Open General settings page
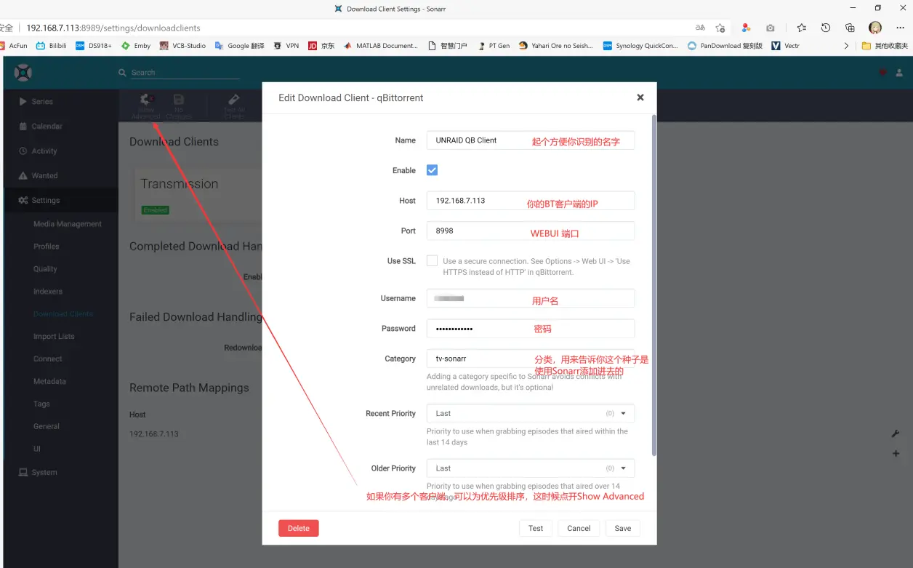The image size is (913, 568). coord(47,427)
